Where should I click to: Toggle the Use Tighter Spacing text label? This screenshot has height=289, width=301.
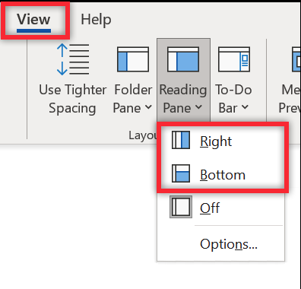[x=72, y=99]
